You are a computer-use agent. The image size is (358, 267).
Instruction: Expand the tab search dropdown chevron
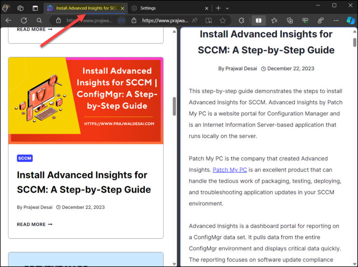tap(227, 8)
